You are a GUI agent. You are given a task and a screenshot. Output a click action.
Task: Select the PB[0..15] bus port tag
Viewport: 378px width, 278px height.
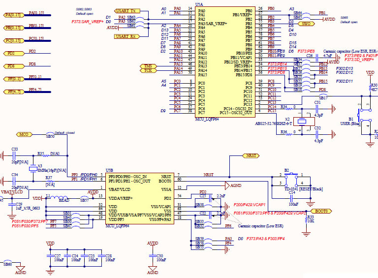[14, 28]
